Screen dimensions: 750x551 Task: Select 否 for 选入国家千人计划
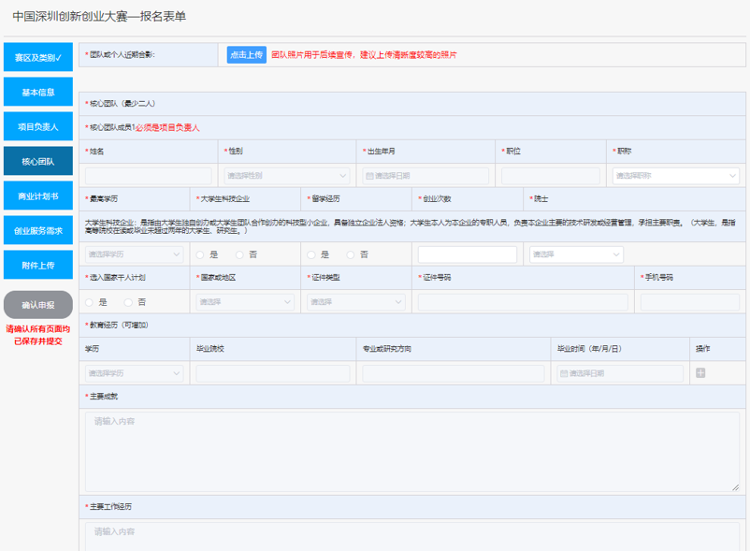128,302
